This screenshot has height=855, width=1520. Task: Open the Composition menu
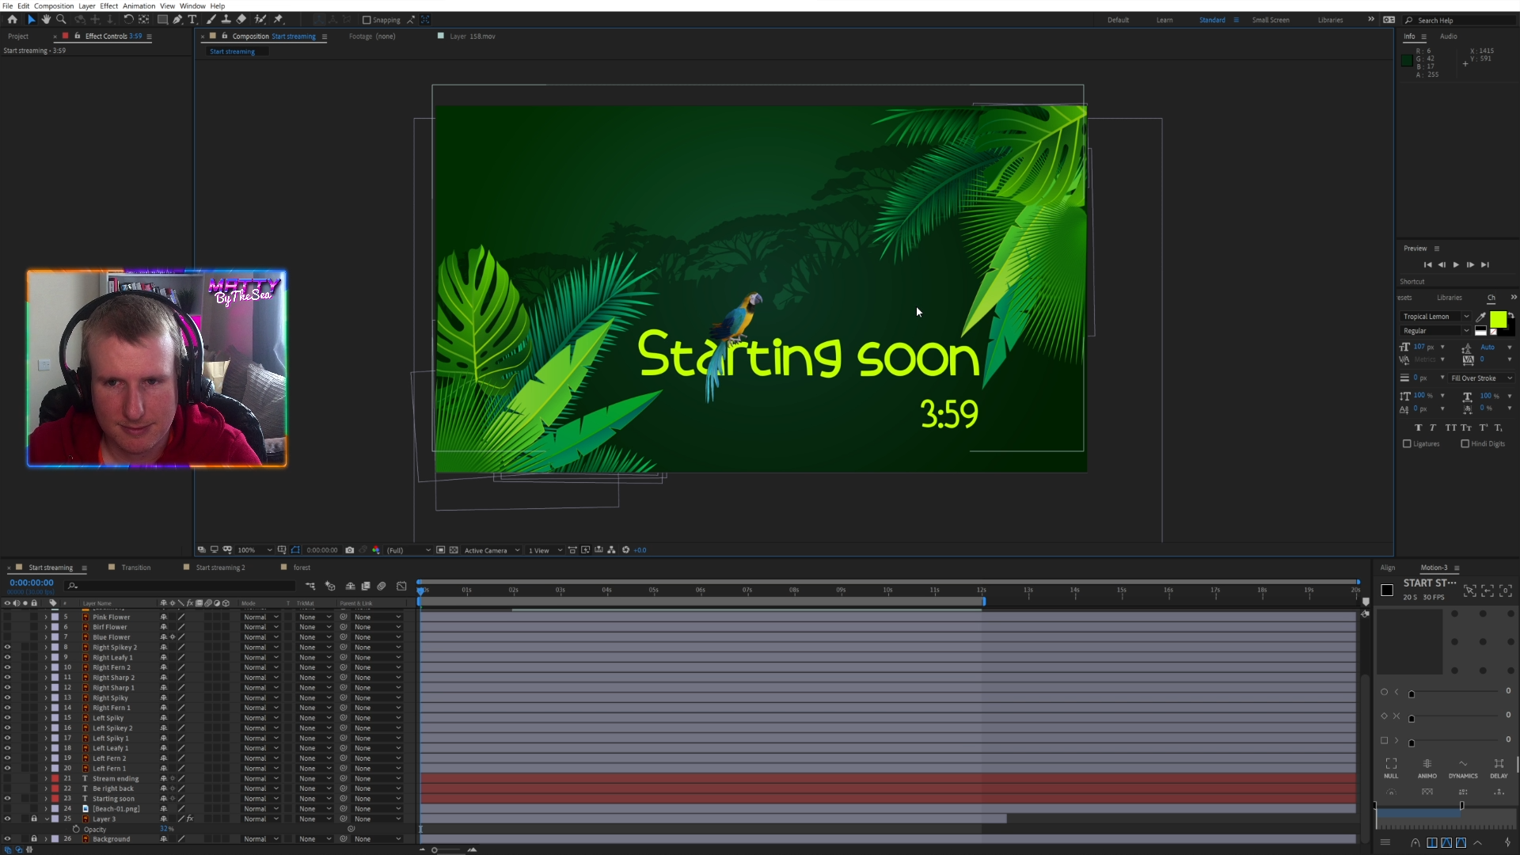pyautogui.click(x=54, y=6)
